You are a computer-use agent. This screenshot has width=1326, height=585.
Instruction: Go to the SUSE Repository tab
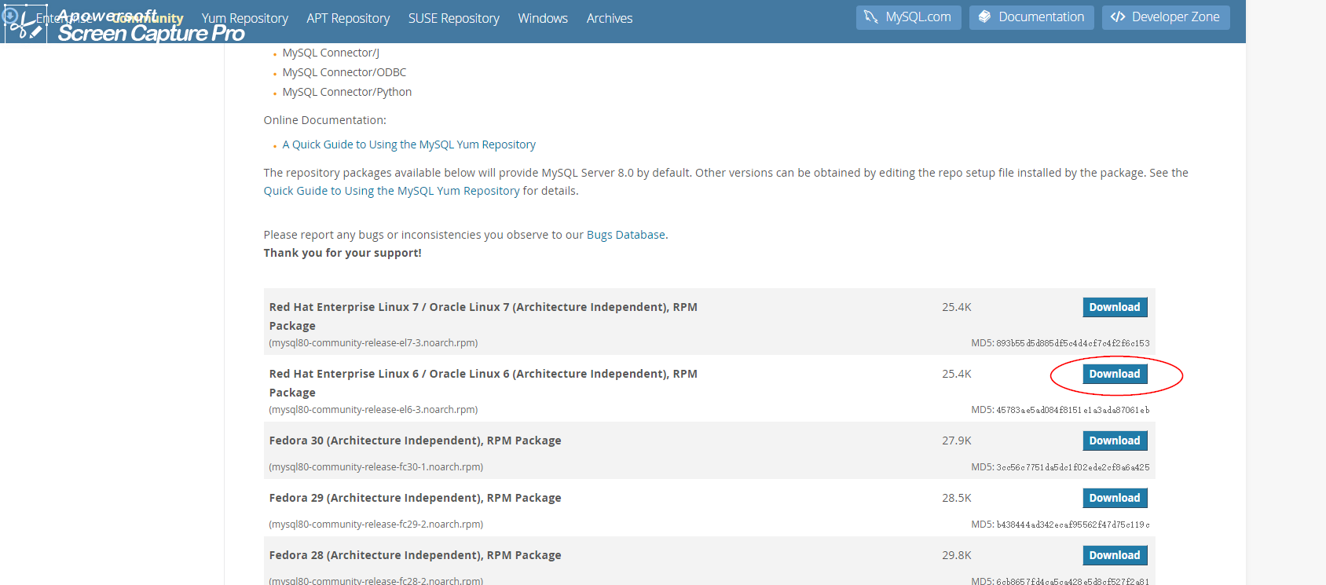click(x=454, y=18)
